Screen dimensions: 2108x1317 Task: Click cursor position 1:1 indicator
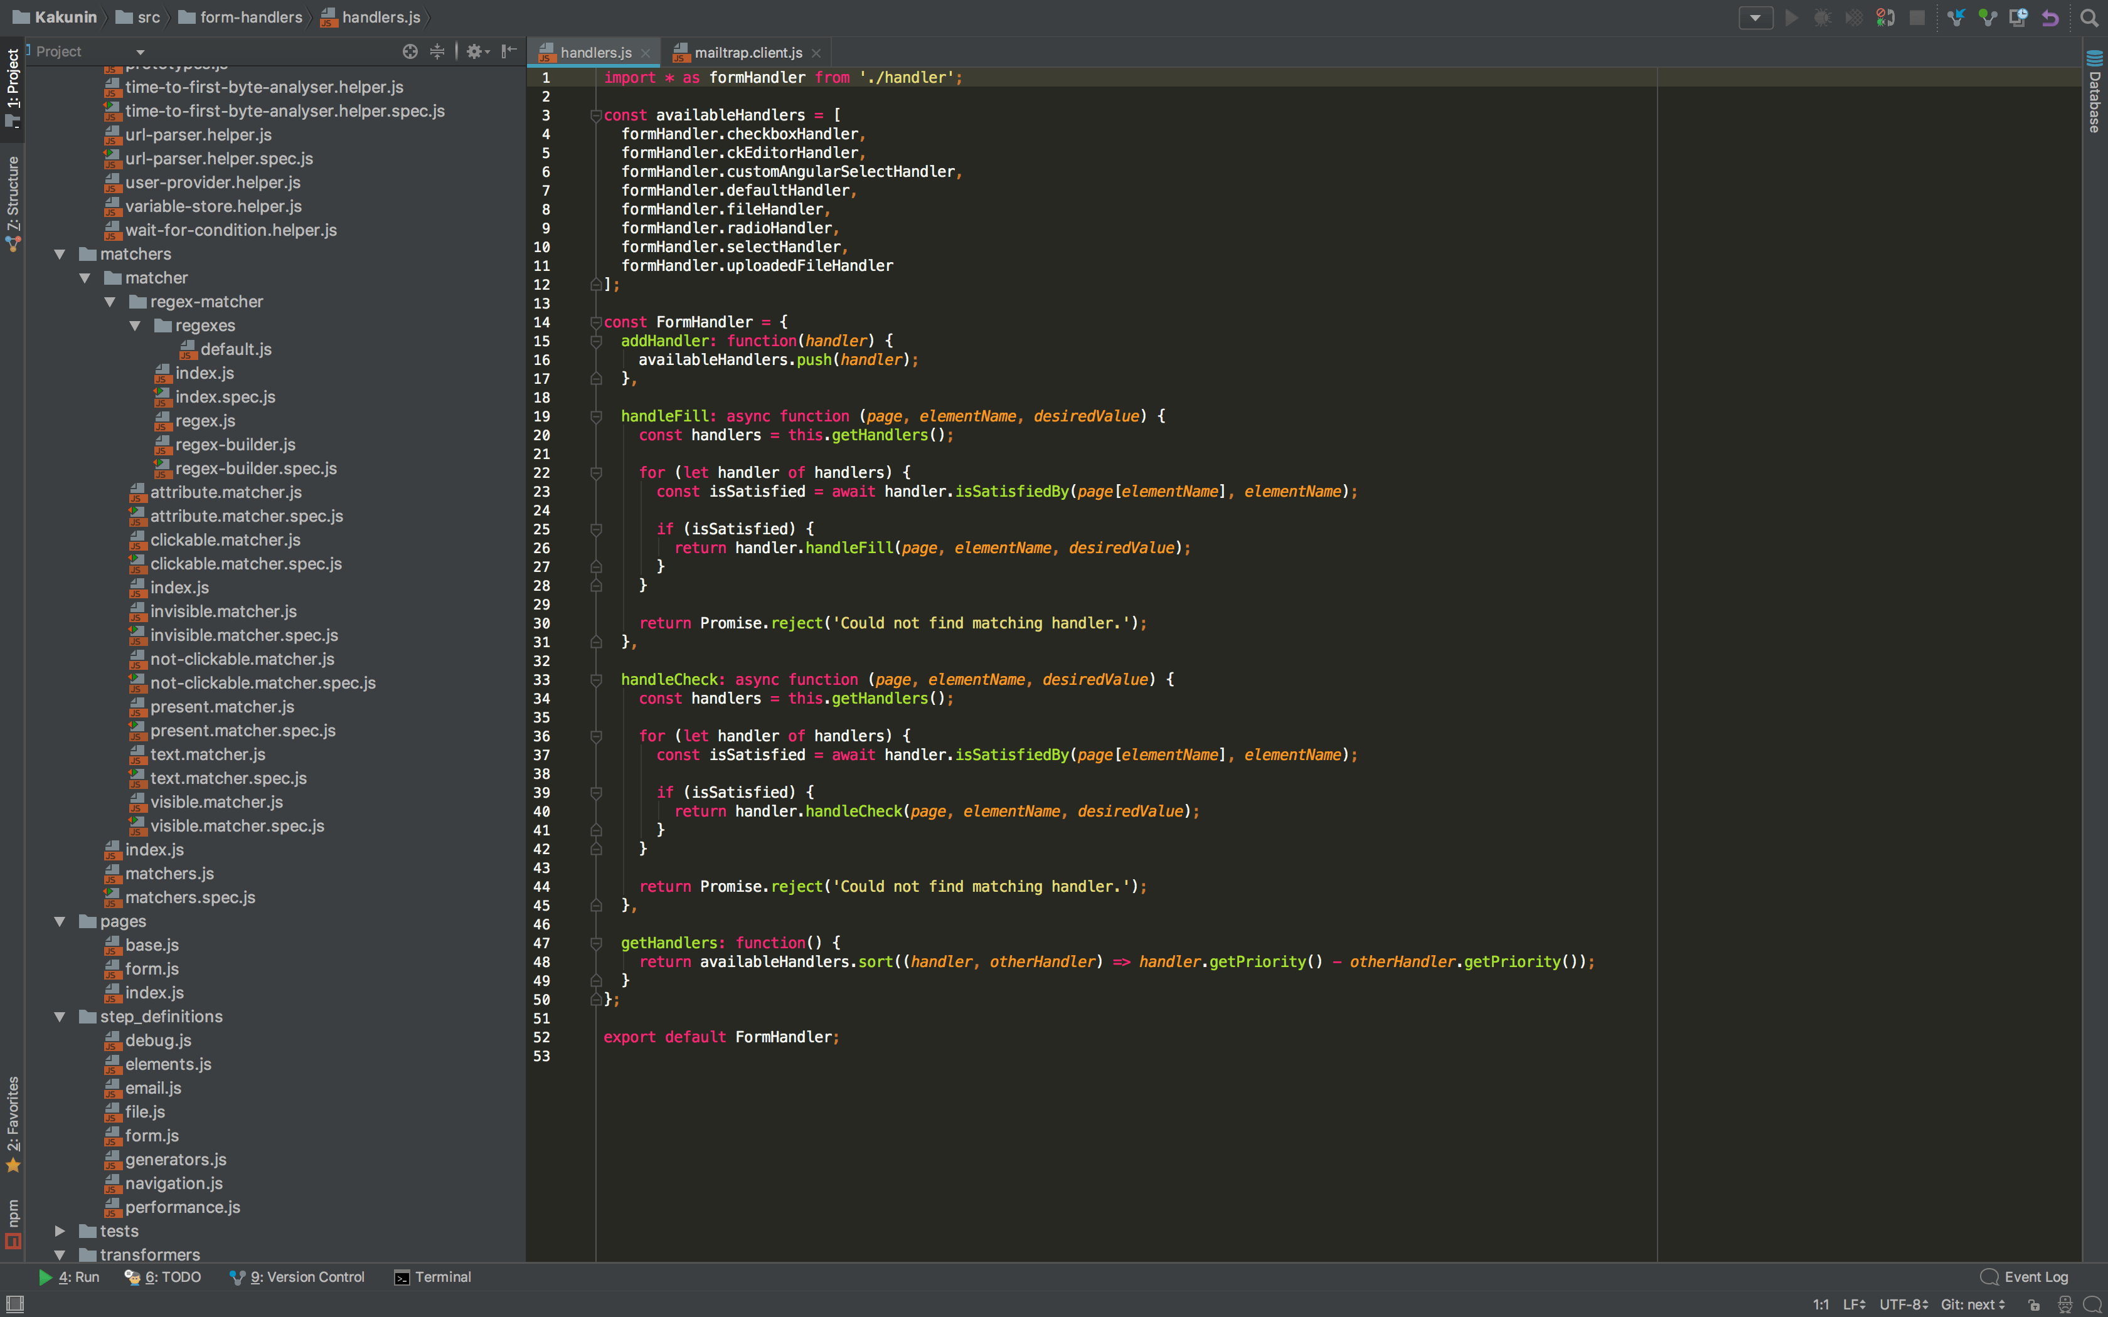point(1821,1304)
